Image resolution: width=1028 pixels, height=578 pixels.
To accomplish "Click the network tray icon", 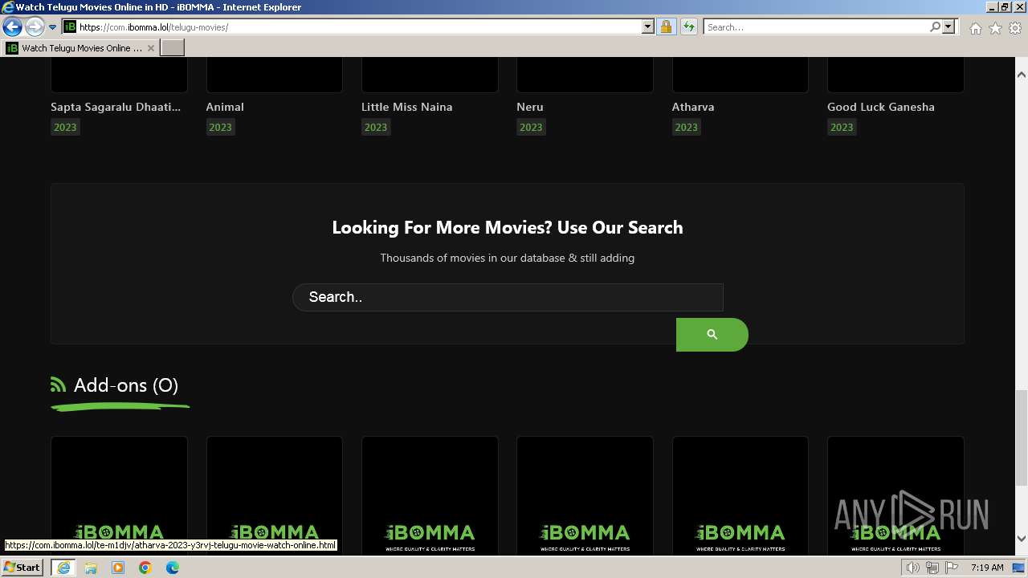I will (932, 568).
